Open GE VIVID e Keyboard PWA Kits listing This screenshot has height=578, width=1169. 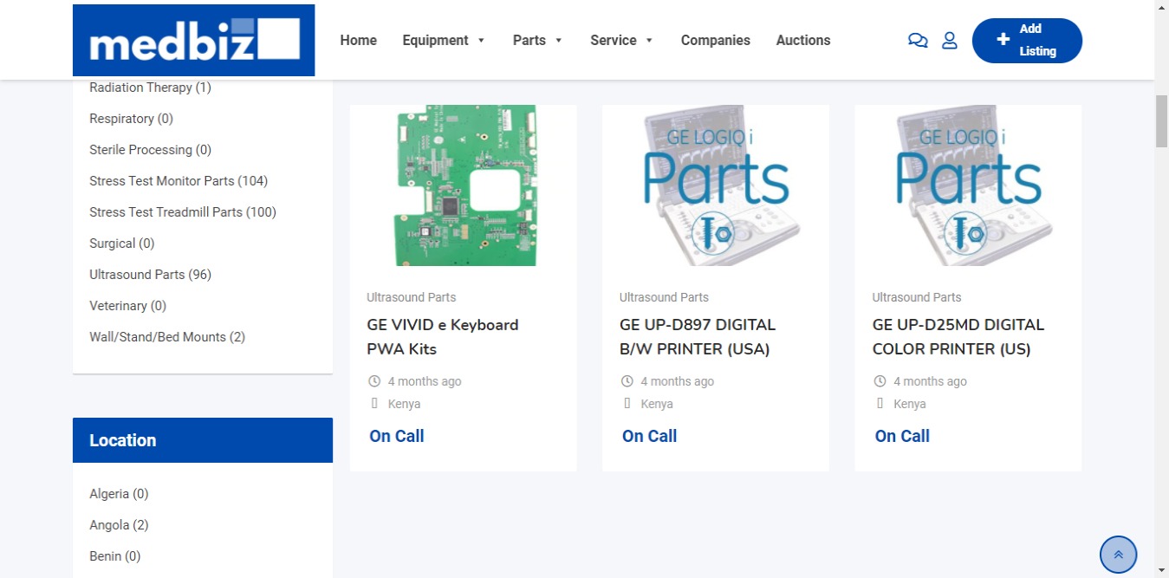(442, 337)
